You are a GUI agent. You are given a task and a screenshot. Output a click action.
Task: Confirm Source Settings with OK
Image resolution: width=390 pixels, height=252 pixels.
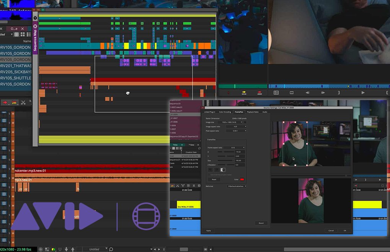tap(345, 231)
